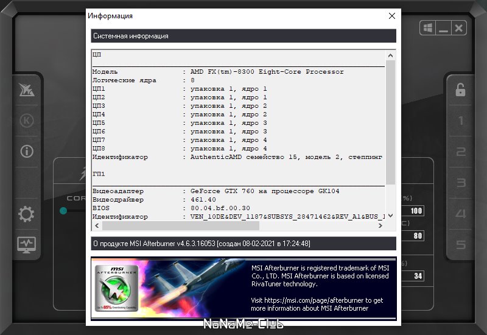Select profile slot 5
The width and height of the screenshot is (487, 335).
(461, 245)
